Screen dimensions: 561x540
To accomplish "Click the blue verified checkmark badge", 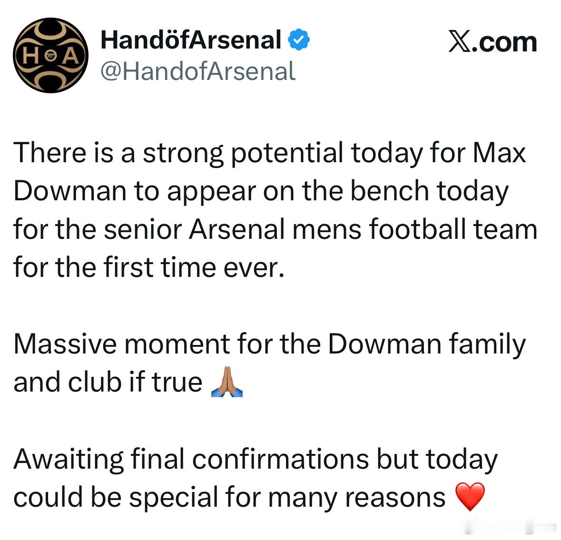I will point(299,39).
